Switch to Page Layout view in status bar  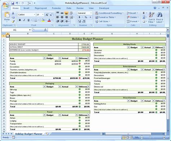[x=128, y=137]
